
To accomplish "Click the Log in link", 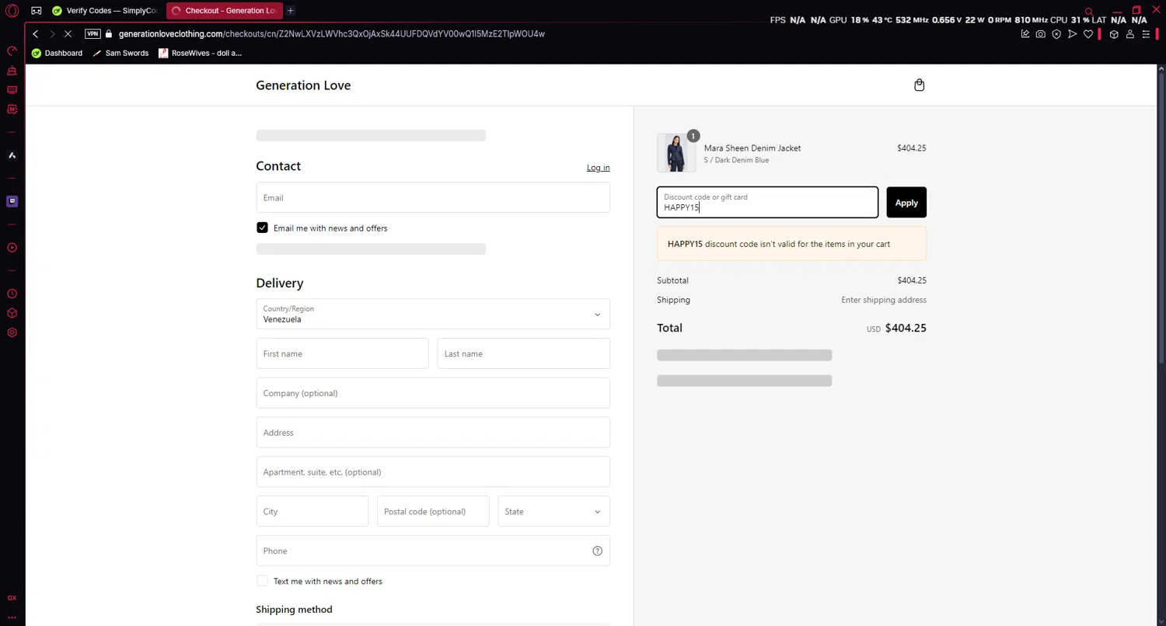I will click(x=598, y=168).
